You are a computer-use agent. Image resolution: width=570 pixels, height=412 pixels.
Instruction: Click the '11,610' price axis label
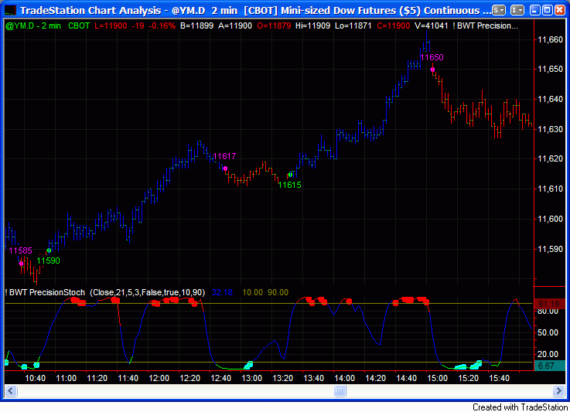pos(550,189)
